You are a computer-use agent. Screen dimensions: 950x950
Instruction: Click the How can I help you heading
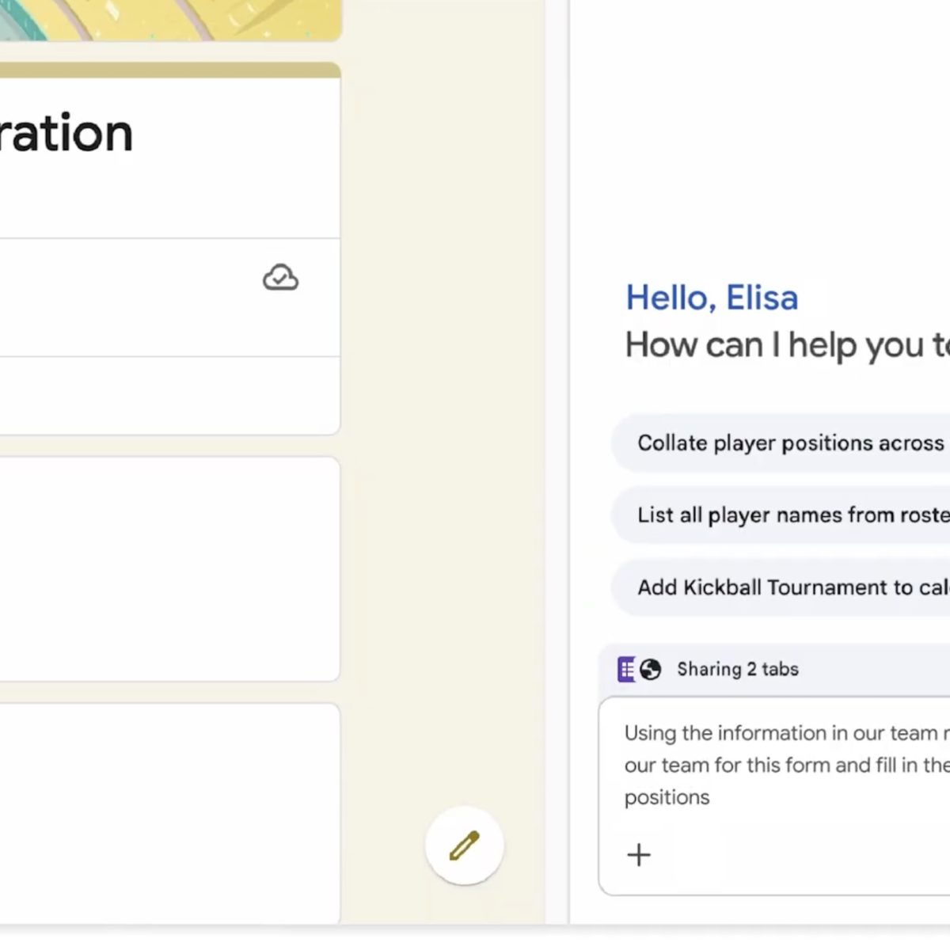click(785, 345)
